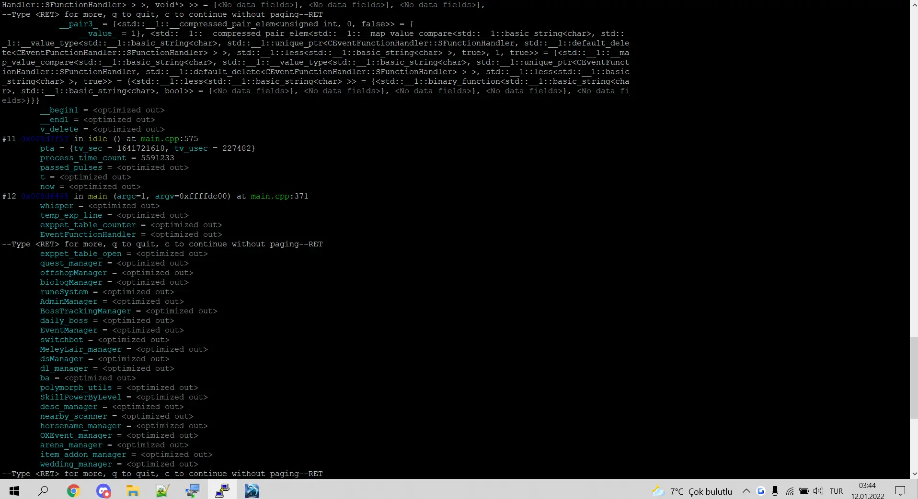Click 'nearby_scanner' variable line
The width and height of the screenshot is (918, 499).
tap(117, 416)
